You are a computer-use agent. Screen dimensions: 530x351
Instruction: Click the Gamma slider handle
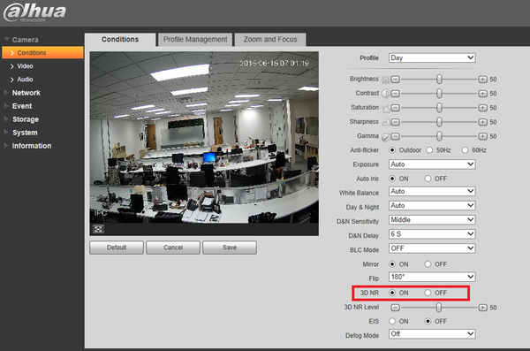(x=439, y=136)
